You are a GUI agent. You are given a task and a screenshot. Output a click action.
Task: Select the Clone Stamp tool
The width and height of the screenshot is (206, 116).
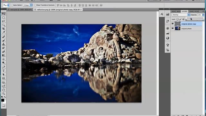coord(4,44)
